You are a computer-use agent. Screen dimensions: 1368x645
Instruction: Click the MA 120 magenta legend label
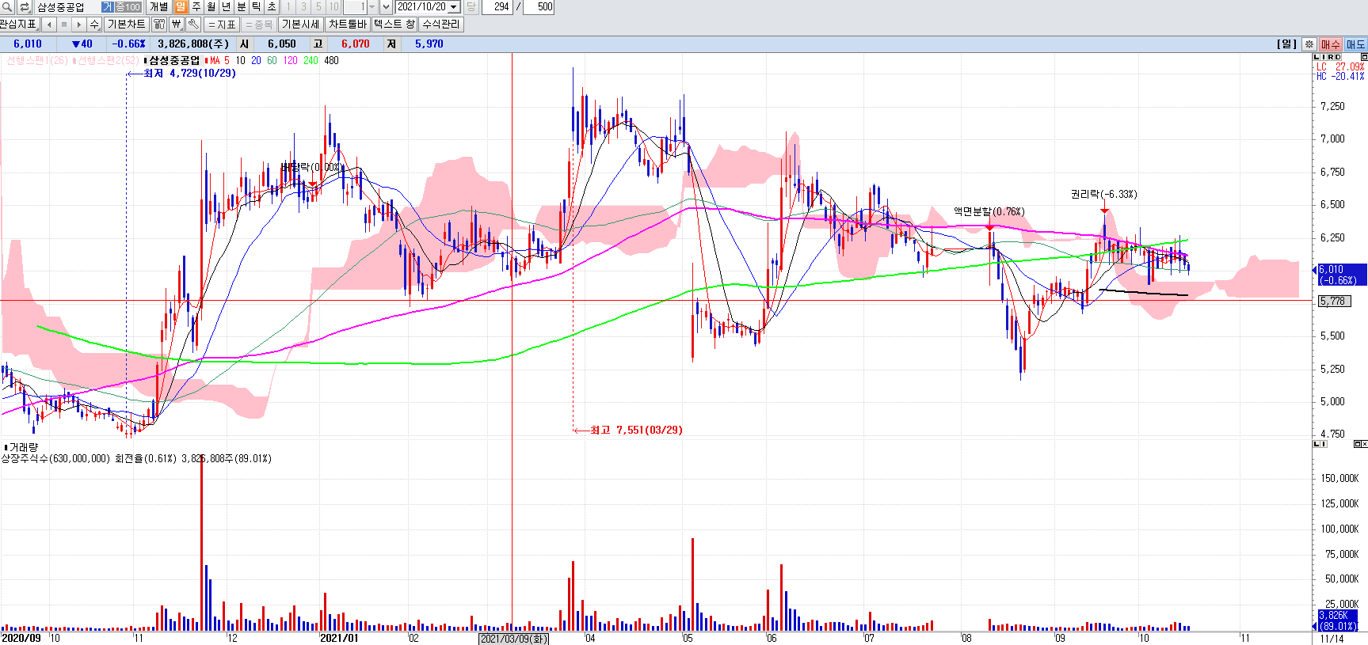(x=290, y=60)
